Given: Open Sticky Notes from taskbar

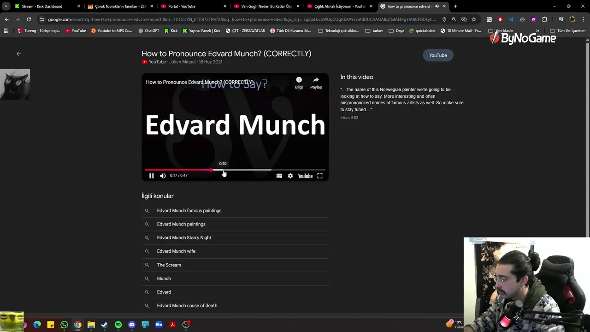Looking at the screenshot, I should (51, 325).
